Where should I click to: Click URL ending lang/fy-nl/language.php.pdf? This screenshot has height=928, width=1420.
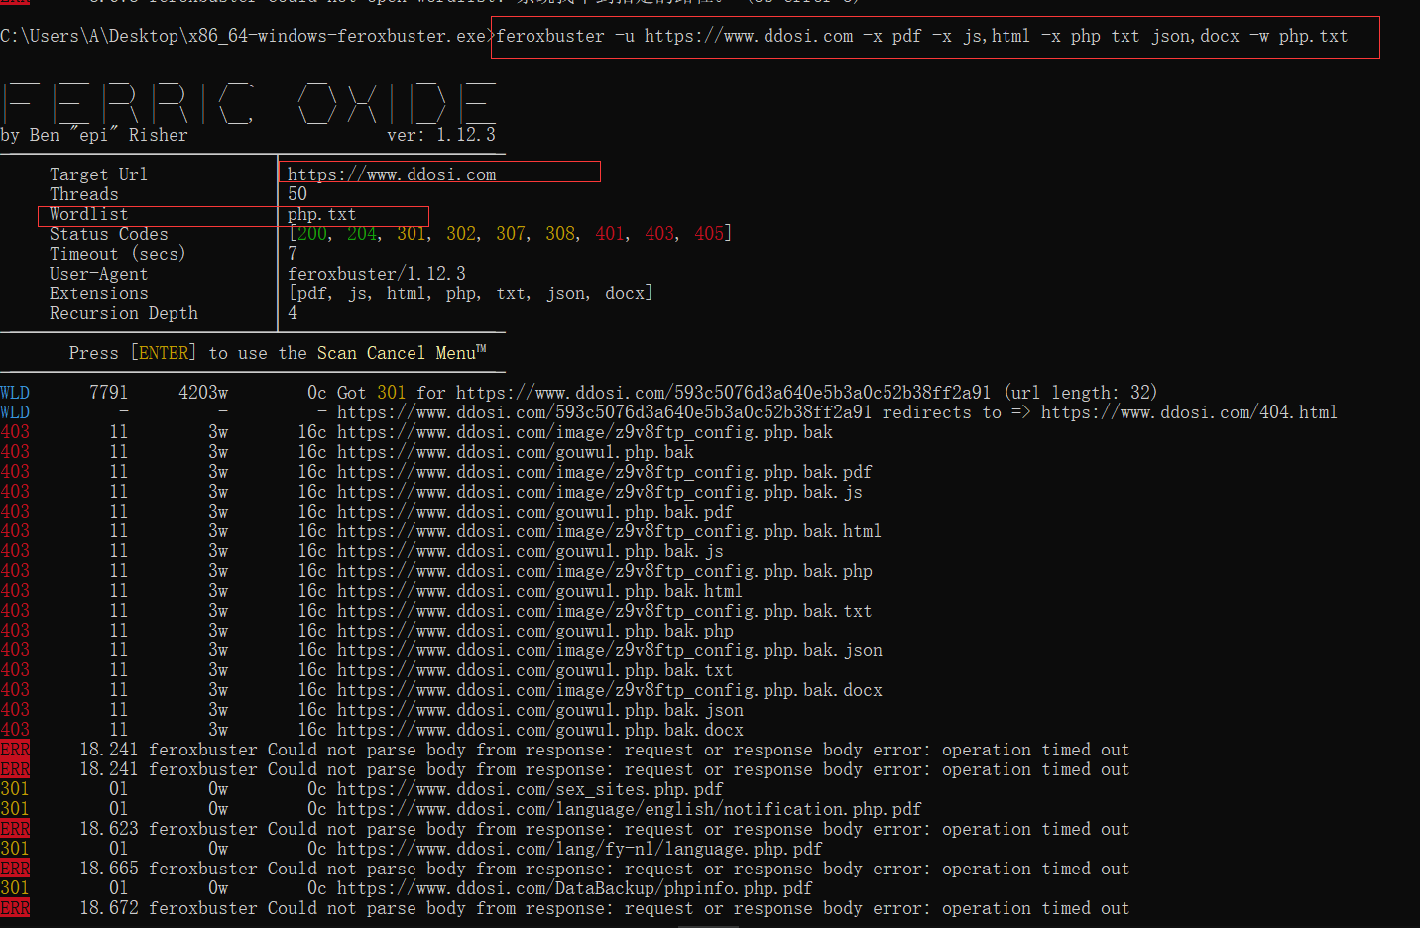pos(579,849)
